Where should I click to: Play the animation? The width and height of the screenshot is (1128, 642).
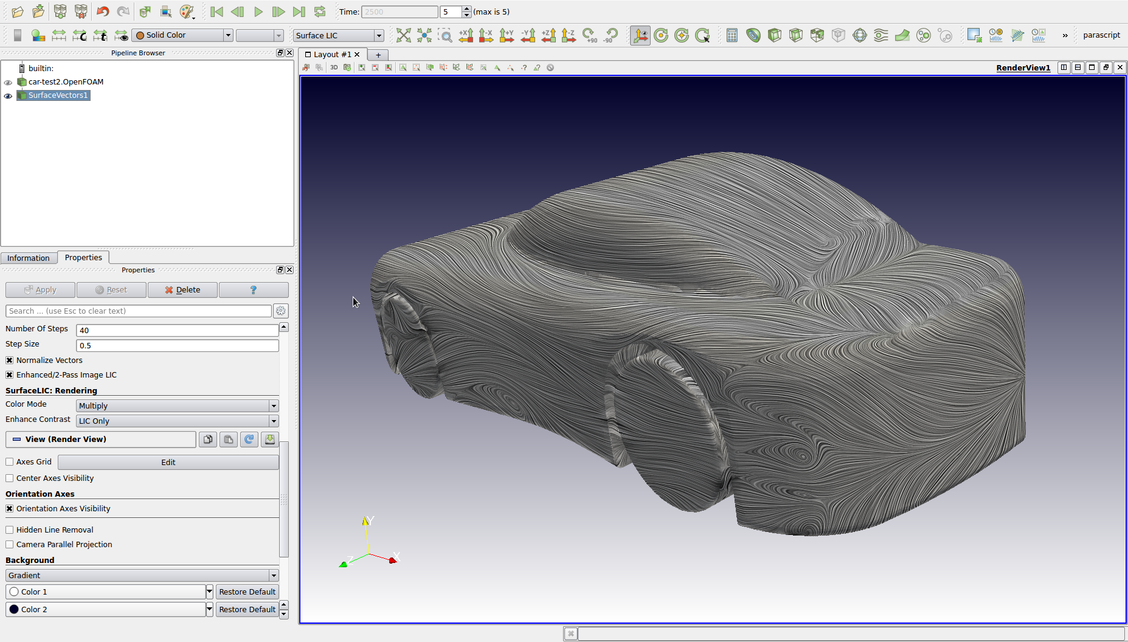point(258,12)
